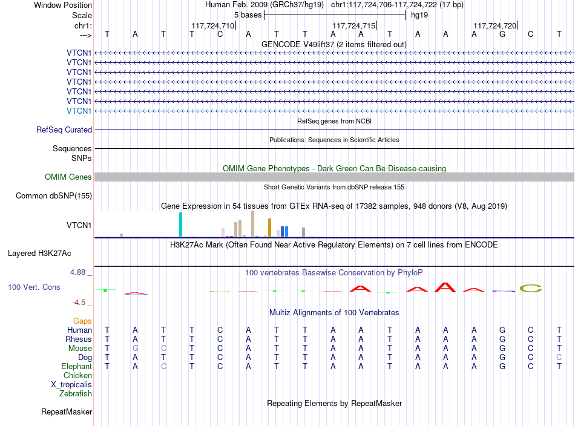This screenshot has height=426, width=575.
Task: Click the orange Gaps label
Action: [x=82, y=321]
